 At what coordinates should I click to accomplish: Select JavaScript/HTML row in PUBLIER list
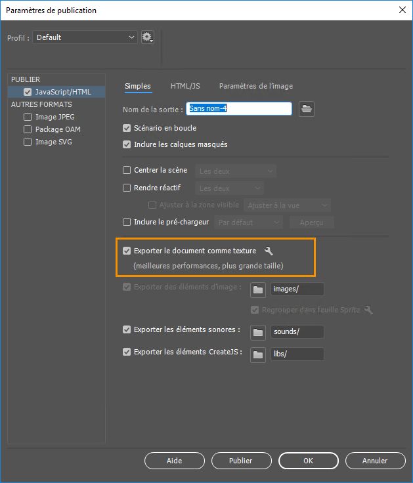56,92
